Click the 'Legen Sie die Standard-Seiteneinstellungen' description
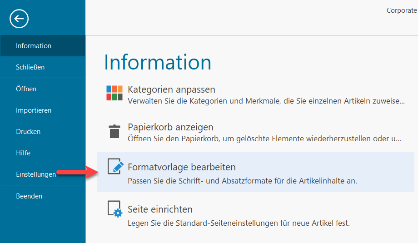 [239, 223]
